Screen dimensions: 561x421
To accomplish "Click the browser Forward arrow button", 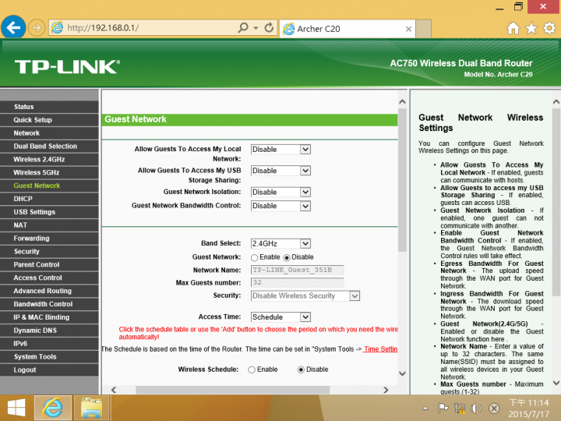I will (x=37, y=27).
